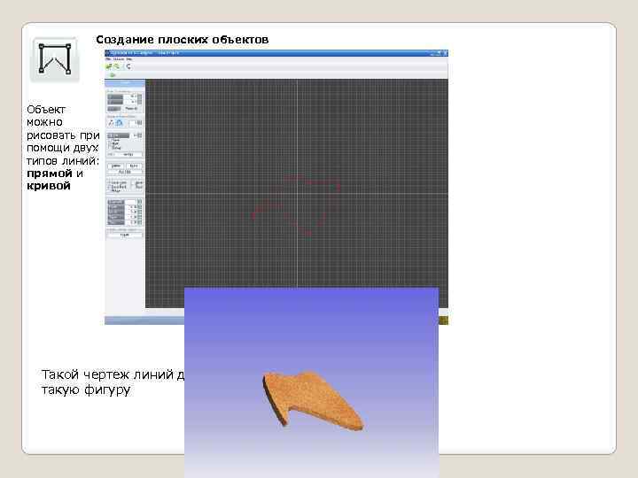Viewport: 638px width, 478px height.
Task: Close the editor window with its title bar X
Action: coord(445,53)
